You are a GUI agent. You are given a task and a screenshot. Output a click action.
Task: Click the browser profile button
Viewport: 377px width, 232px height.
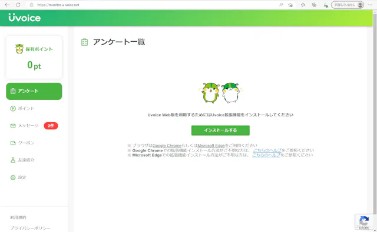(x=348, y=5)
